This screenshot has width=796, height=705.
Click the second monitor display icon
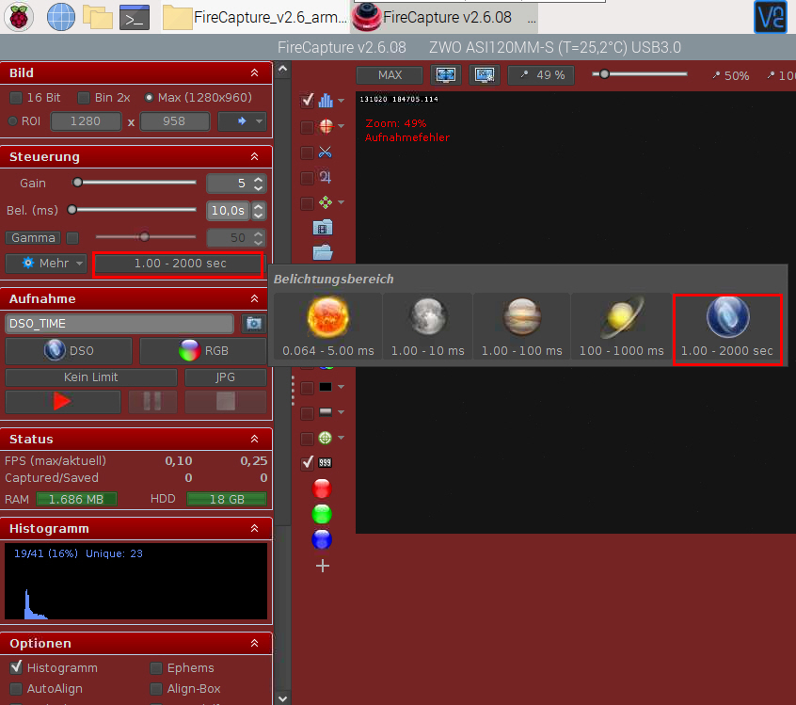pyautogui.click(x=485, y=75)
